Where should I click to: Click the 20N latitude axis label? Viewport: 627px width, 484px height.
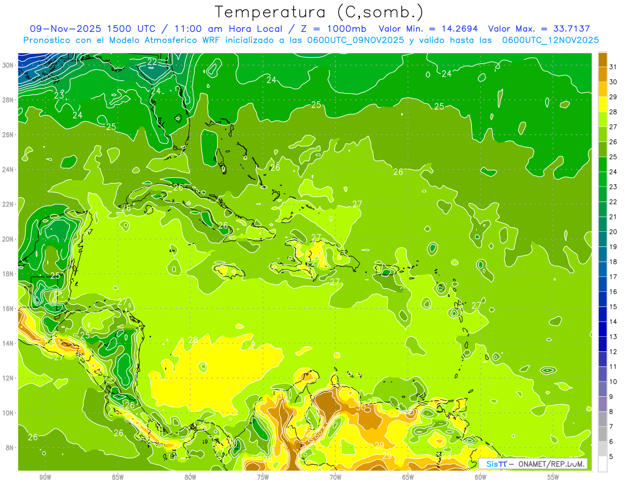(8, 239)
